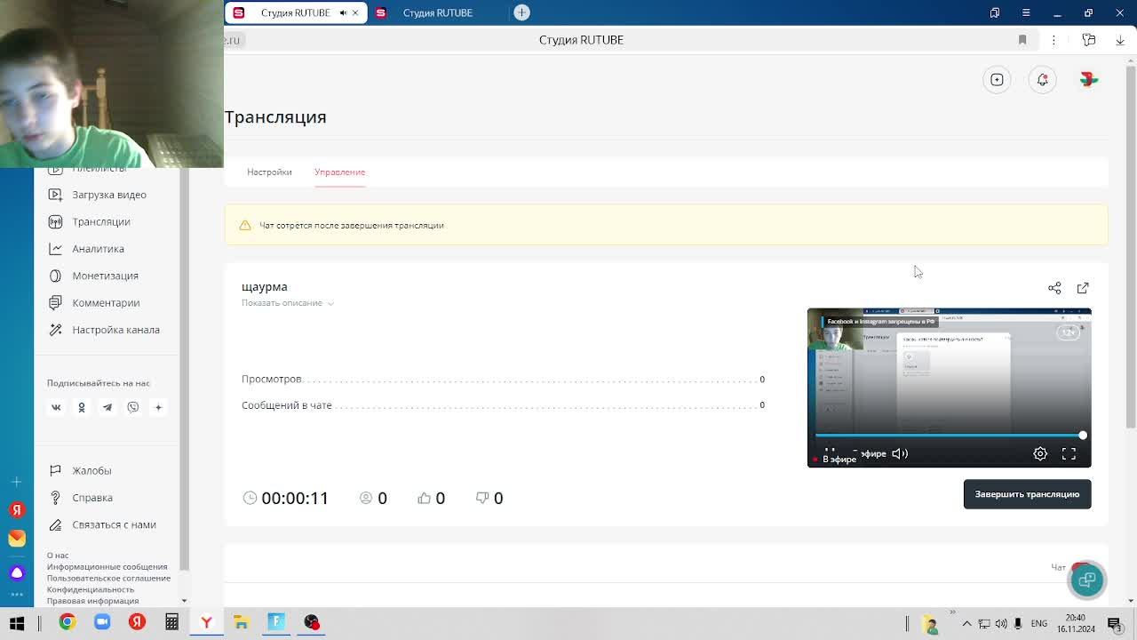Open browser downloads arrow icon

click(x=1120, y=40)
